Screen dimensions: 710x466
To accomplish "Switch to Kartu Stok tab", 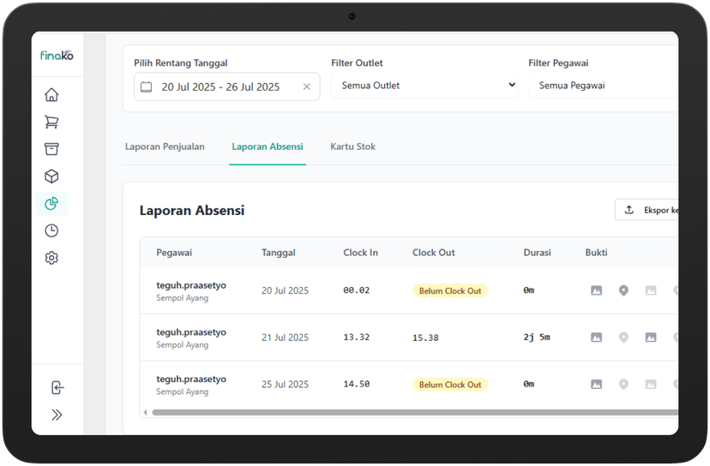I will (352, 146).
